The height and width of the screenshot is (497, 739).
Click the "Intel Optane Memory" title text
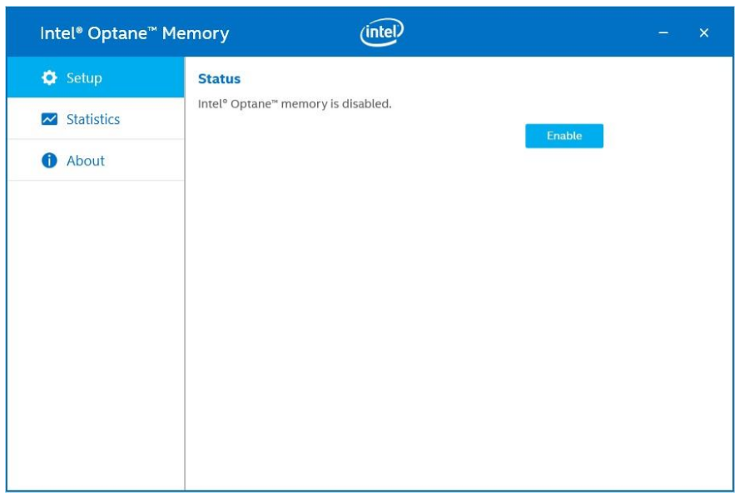tap(134, 34)
